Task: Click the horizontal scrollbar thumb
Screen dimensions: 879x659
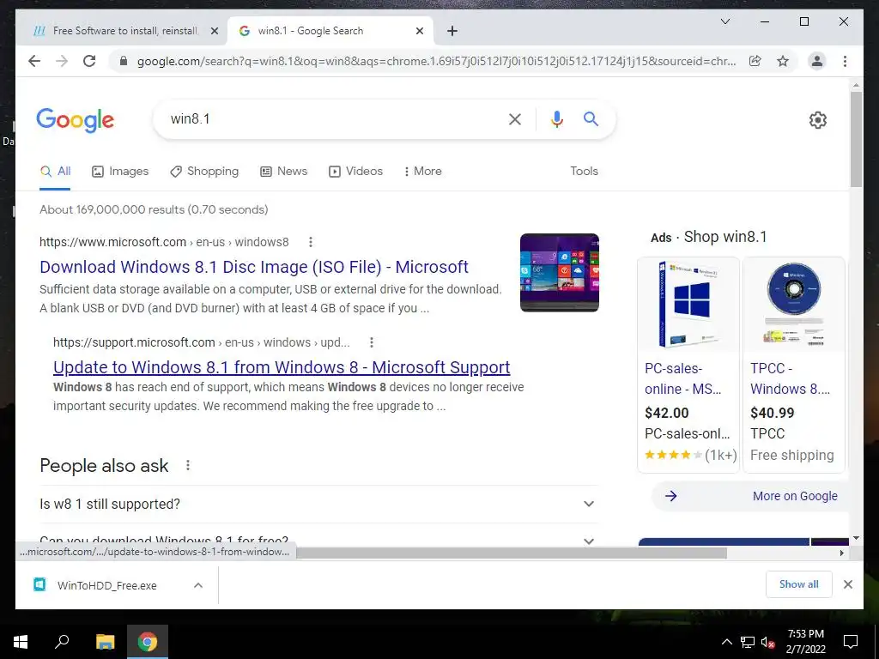Action: [512, 553]
